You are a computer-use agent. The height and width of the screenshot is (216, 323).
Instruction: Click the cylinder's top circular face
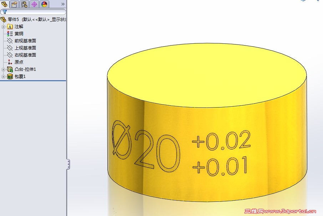pyautogui.click(x=207, y=75)
